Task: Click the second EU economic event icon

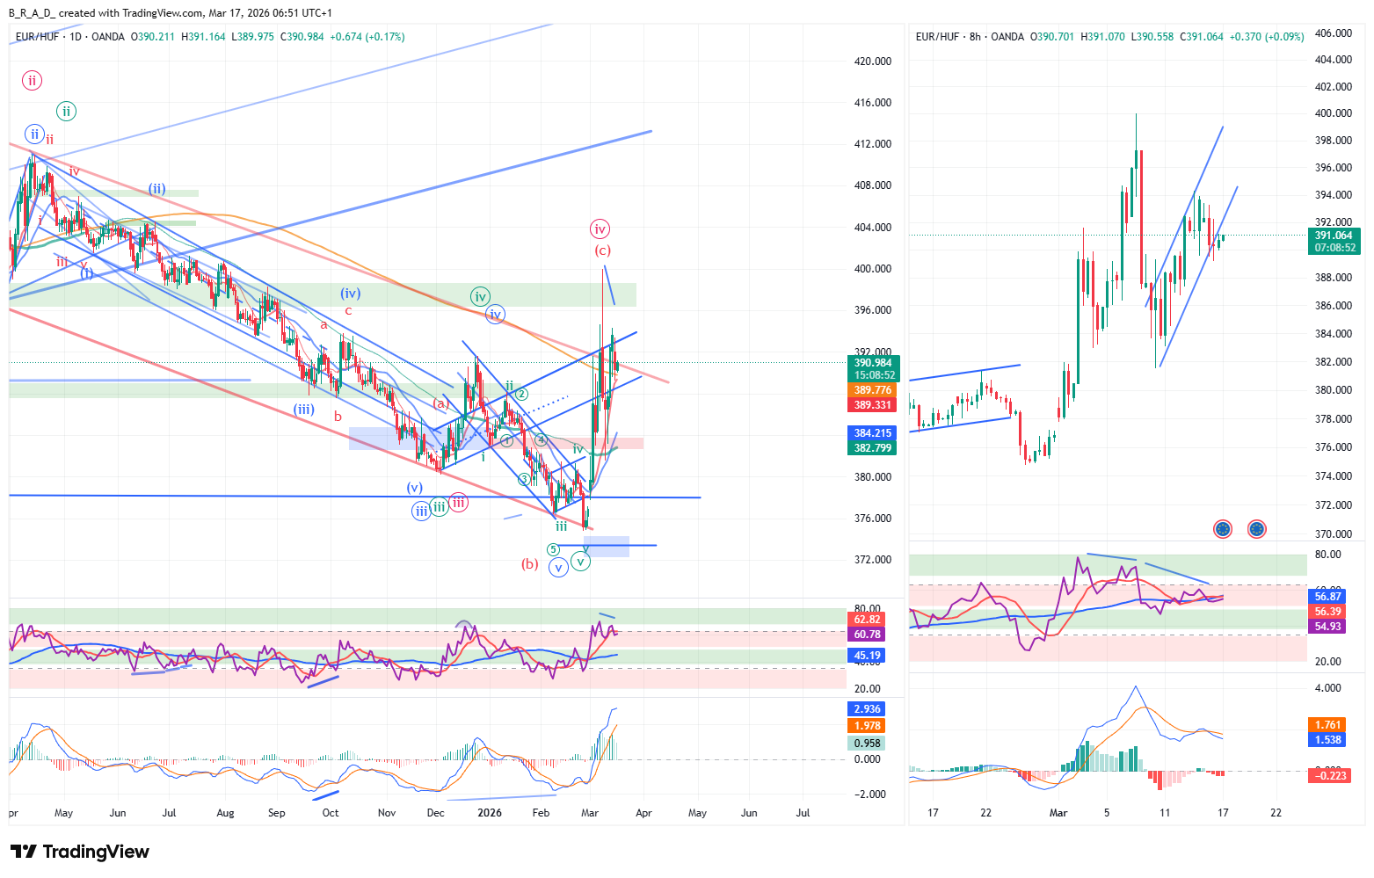Action: point(1256,529)
